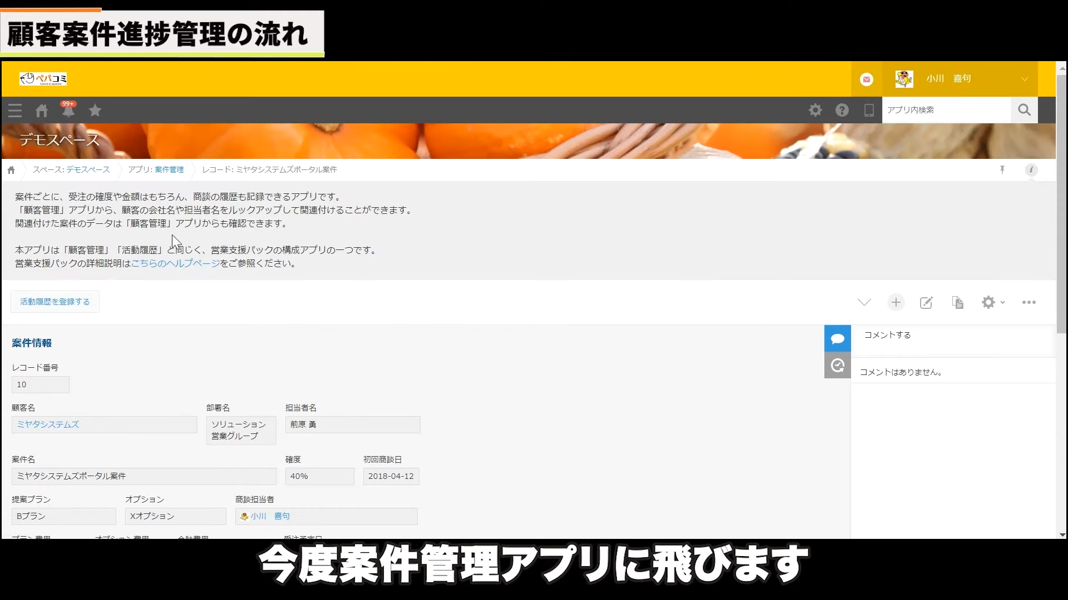
Task: Open the mail icon in the yellow header
Action: click(867, 79)
